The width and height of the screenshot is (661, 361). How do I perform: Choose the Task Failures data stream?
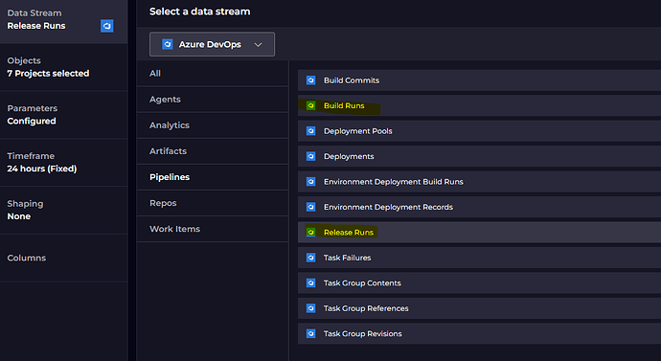point(479,258)
